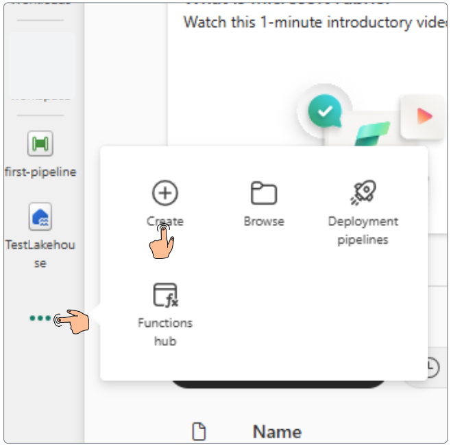Select the Create label in flyout menu
The width and height of the screenshot is (451, 445).
[x=164, y=222]
